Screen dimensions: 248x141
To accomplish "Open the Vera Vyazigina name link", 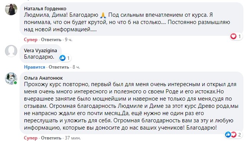I will tap(41, 50).
